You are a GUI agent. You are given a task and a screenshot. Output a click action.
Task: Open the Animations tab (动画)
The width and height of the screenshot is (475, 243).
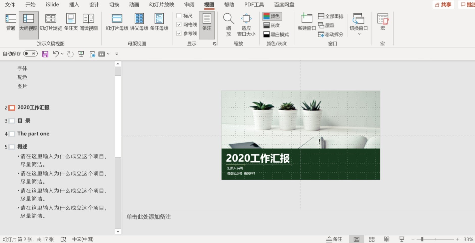point(134,5)
